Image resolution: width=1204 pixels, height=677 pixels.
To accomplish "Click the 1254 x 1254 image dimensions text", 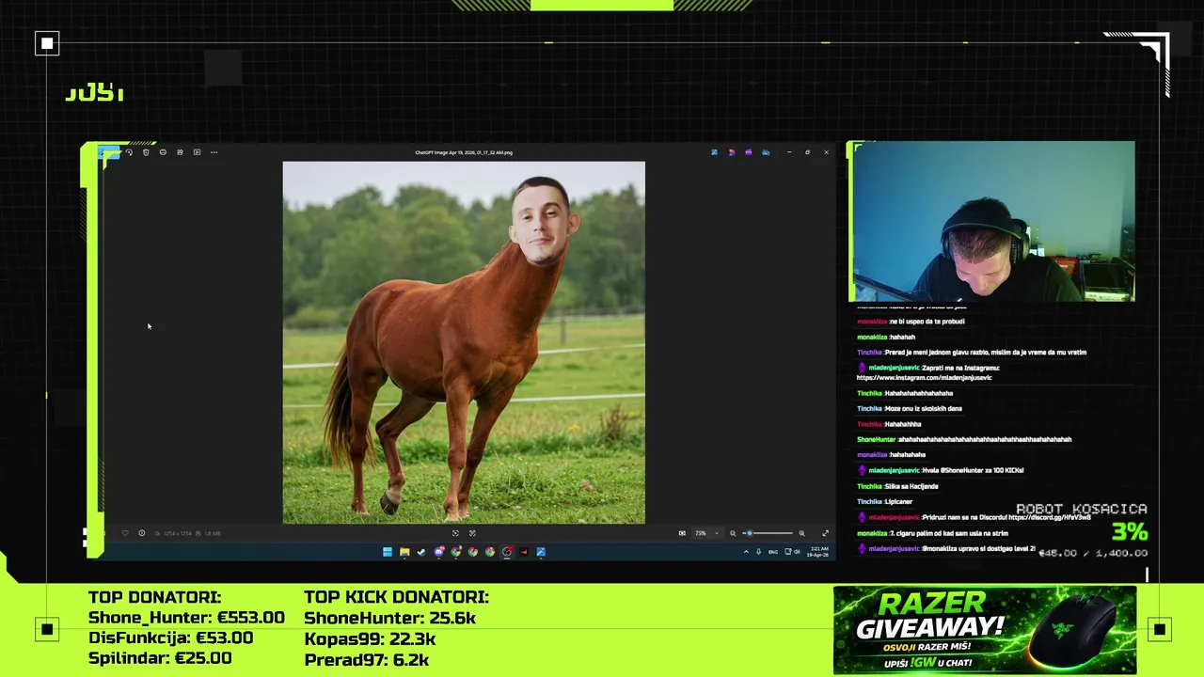I will pos(178,533).
